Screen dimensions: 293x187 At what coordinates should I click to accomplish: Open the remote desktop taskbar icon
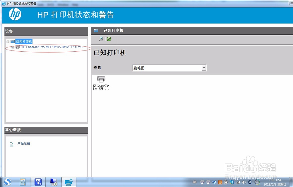point(53,182)
